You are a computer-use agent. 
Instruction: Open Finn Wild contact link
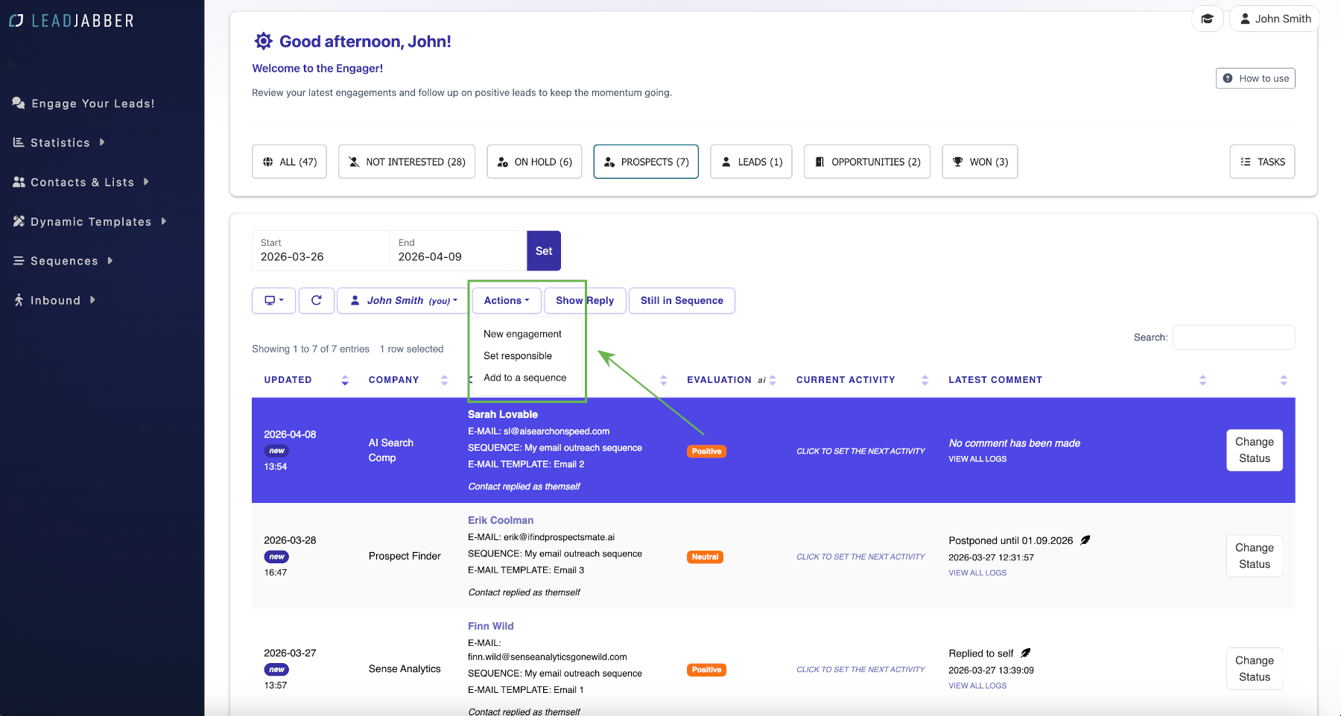491,626
